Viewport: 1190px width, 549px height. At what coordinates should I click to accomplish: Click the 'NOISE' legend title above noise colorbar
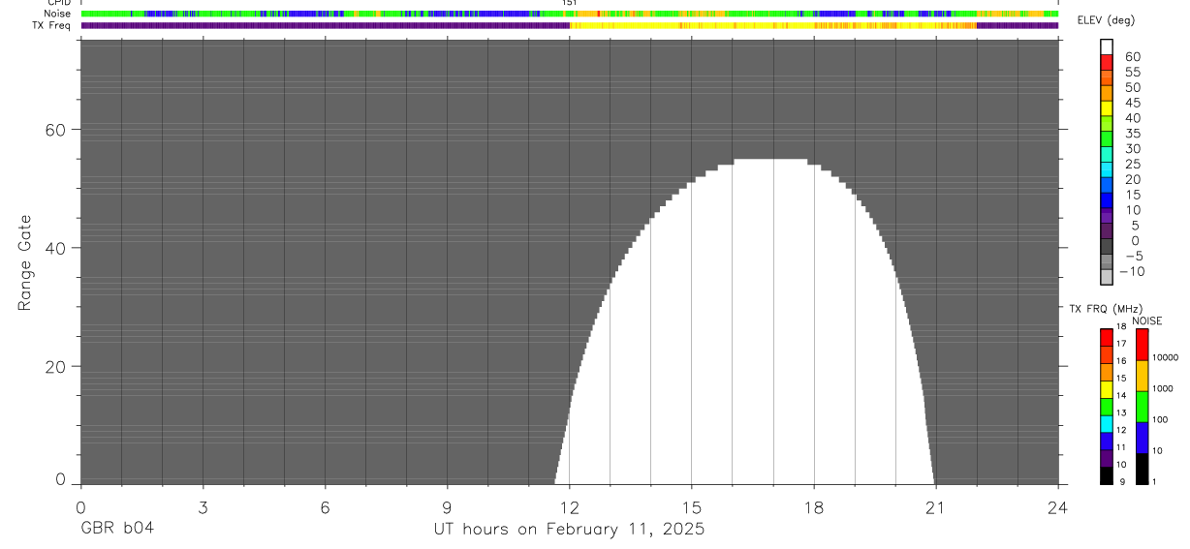pos(1147,320)
